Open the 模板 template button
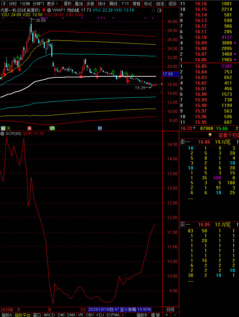 click(155, 315)
